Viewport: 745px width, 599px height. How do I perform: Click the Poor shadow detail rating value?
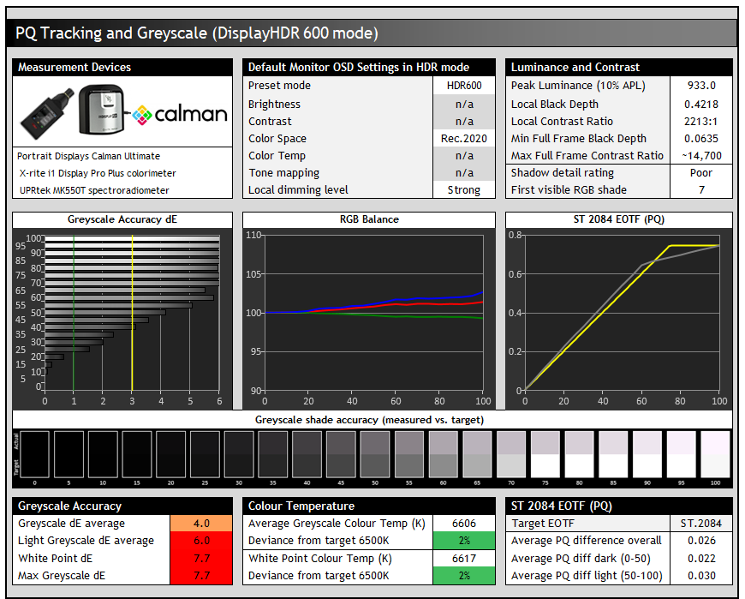701,173
